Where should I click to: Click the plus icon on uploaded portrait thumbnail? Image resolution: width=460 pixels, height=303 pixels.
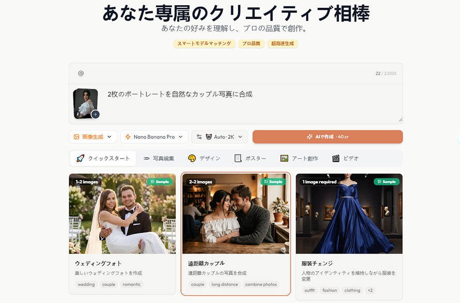(x=95, y=114)
